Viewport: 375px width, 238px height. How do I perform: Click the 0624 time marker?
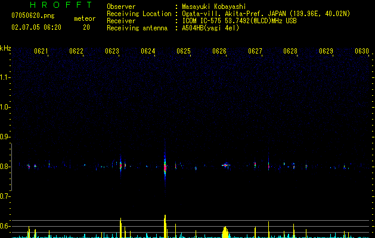tap(148, 51)
